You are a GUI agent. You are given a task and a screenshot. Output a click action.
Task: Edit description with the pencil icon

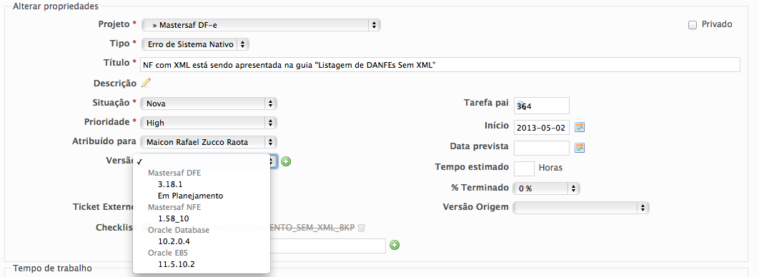click(x=147, y=83)
